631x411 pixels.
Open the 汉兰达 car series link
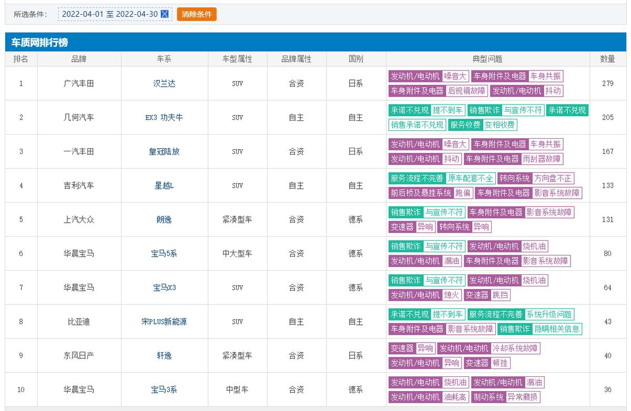coord(164,84)
